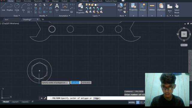Open dropdown arrow beside Trim tool
This screenshot has height=108, width=192.
pyautogui.click(x=47, y=5)
